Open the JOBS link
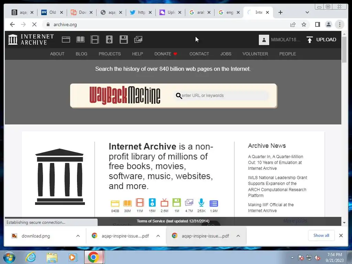Viewport: 352px width, 264px height. tap(226, 54)
